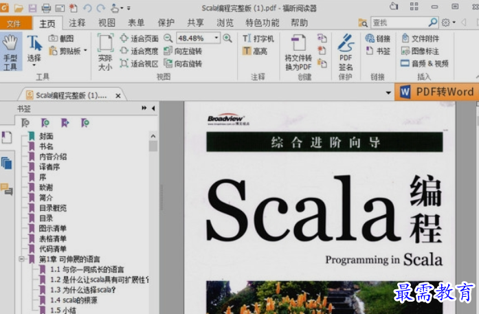Click the zoom out magnifier icon
The height and width of the screenshot is (314, 479).
point(168,38)
